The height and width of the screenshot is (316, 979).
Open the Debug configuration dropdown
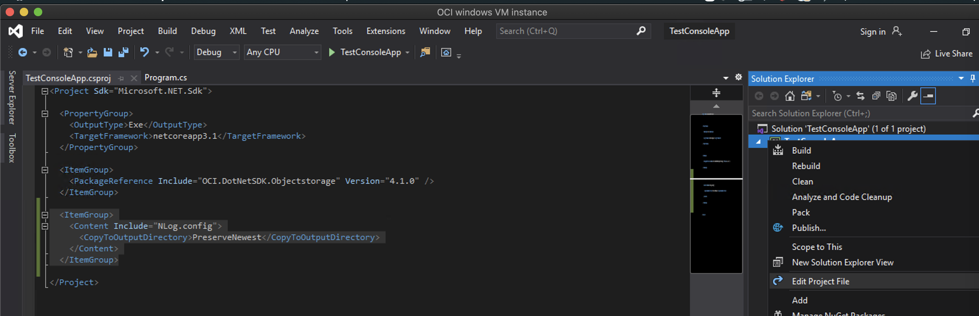click(216, 52)
